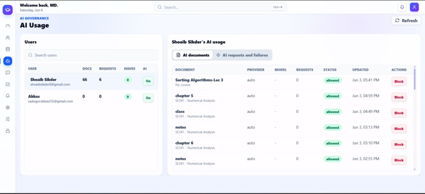Block the class document
The image size is (425, 194).
pyautogui.click(x=399, y=113)
